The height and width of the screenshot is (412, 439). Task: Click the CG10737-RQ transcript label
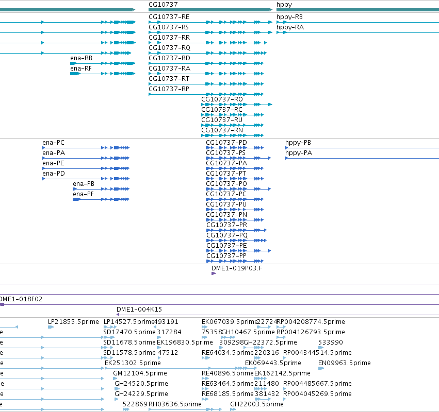[169, 48]
